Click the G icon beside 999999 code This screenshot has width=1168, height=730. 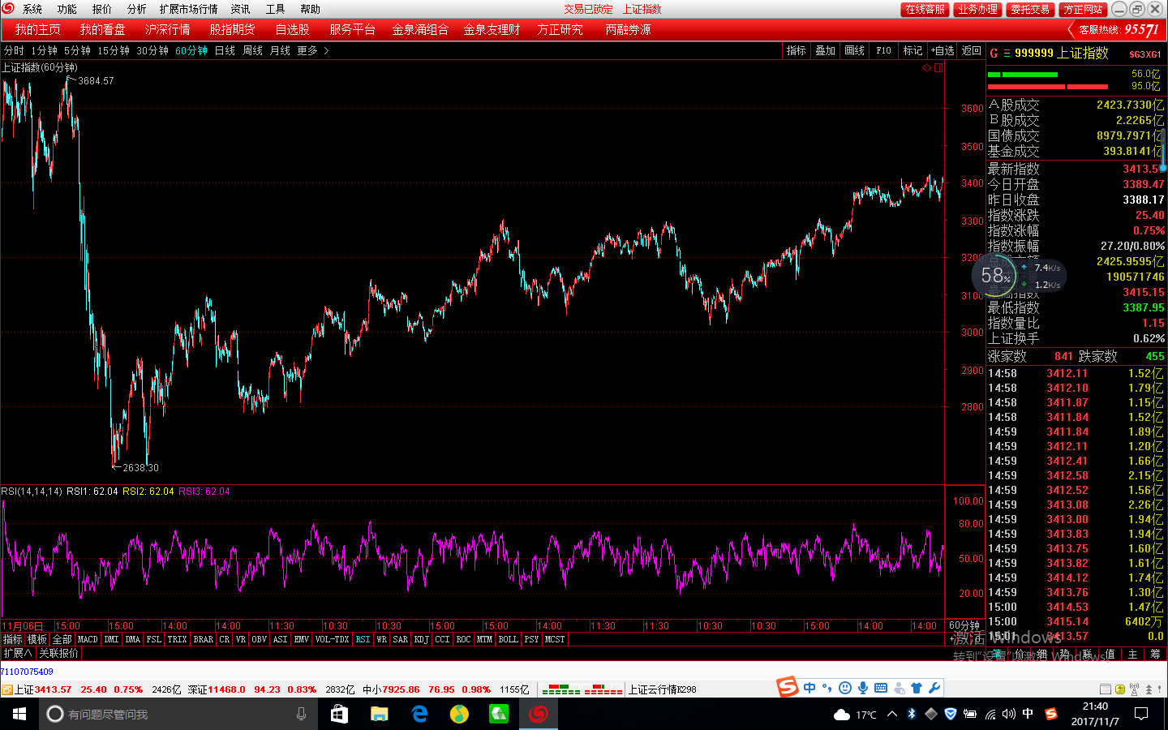pos(994,53)
